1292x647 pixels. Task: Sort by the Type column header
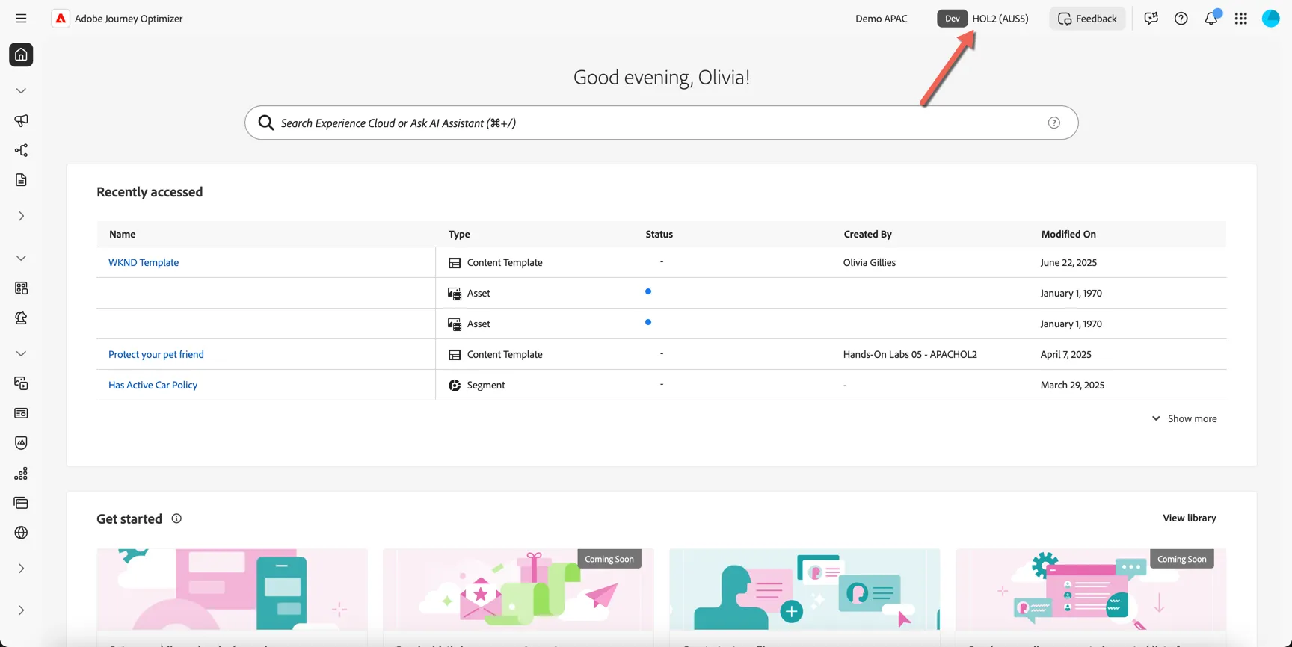[x=459, y=234]
